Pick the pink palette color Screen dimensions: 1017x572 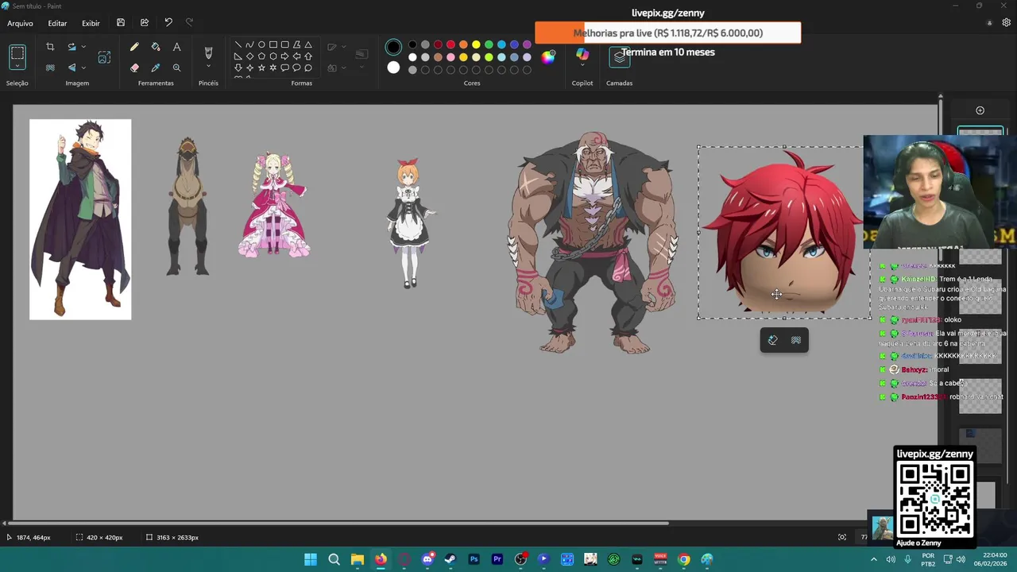pos(450,57)
